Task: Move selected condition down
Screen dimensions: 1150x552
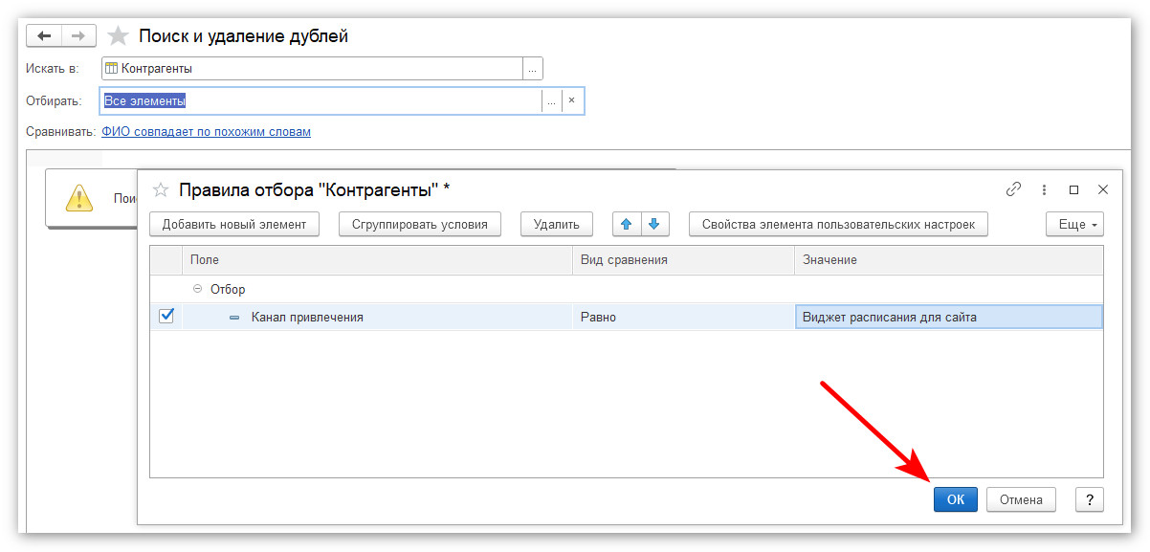Action: [x=654, y=224]
